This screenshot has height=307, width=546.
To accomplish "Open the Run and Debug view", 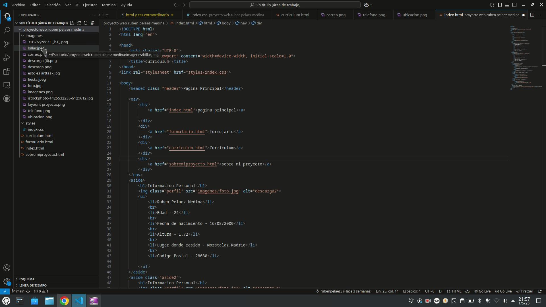I will pyautogui.click(x=7, y=58).
